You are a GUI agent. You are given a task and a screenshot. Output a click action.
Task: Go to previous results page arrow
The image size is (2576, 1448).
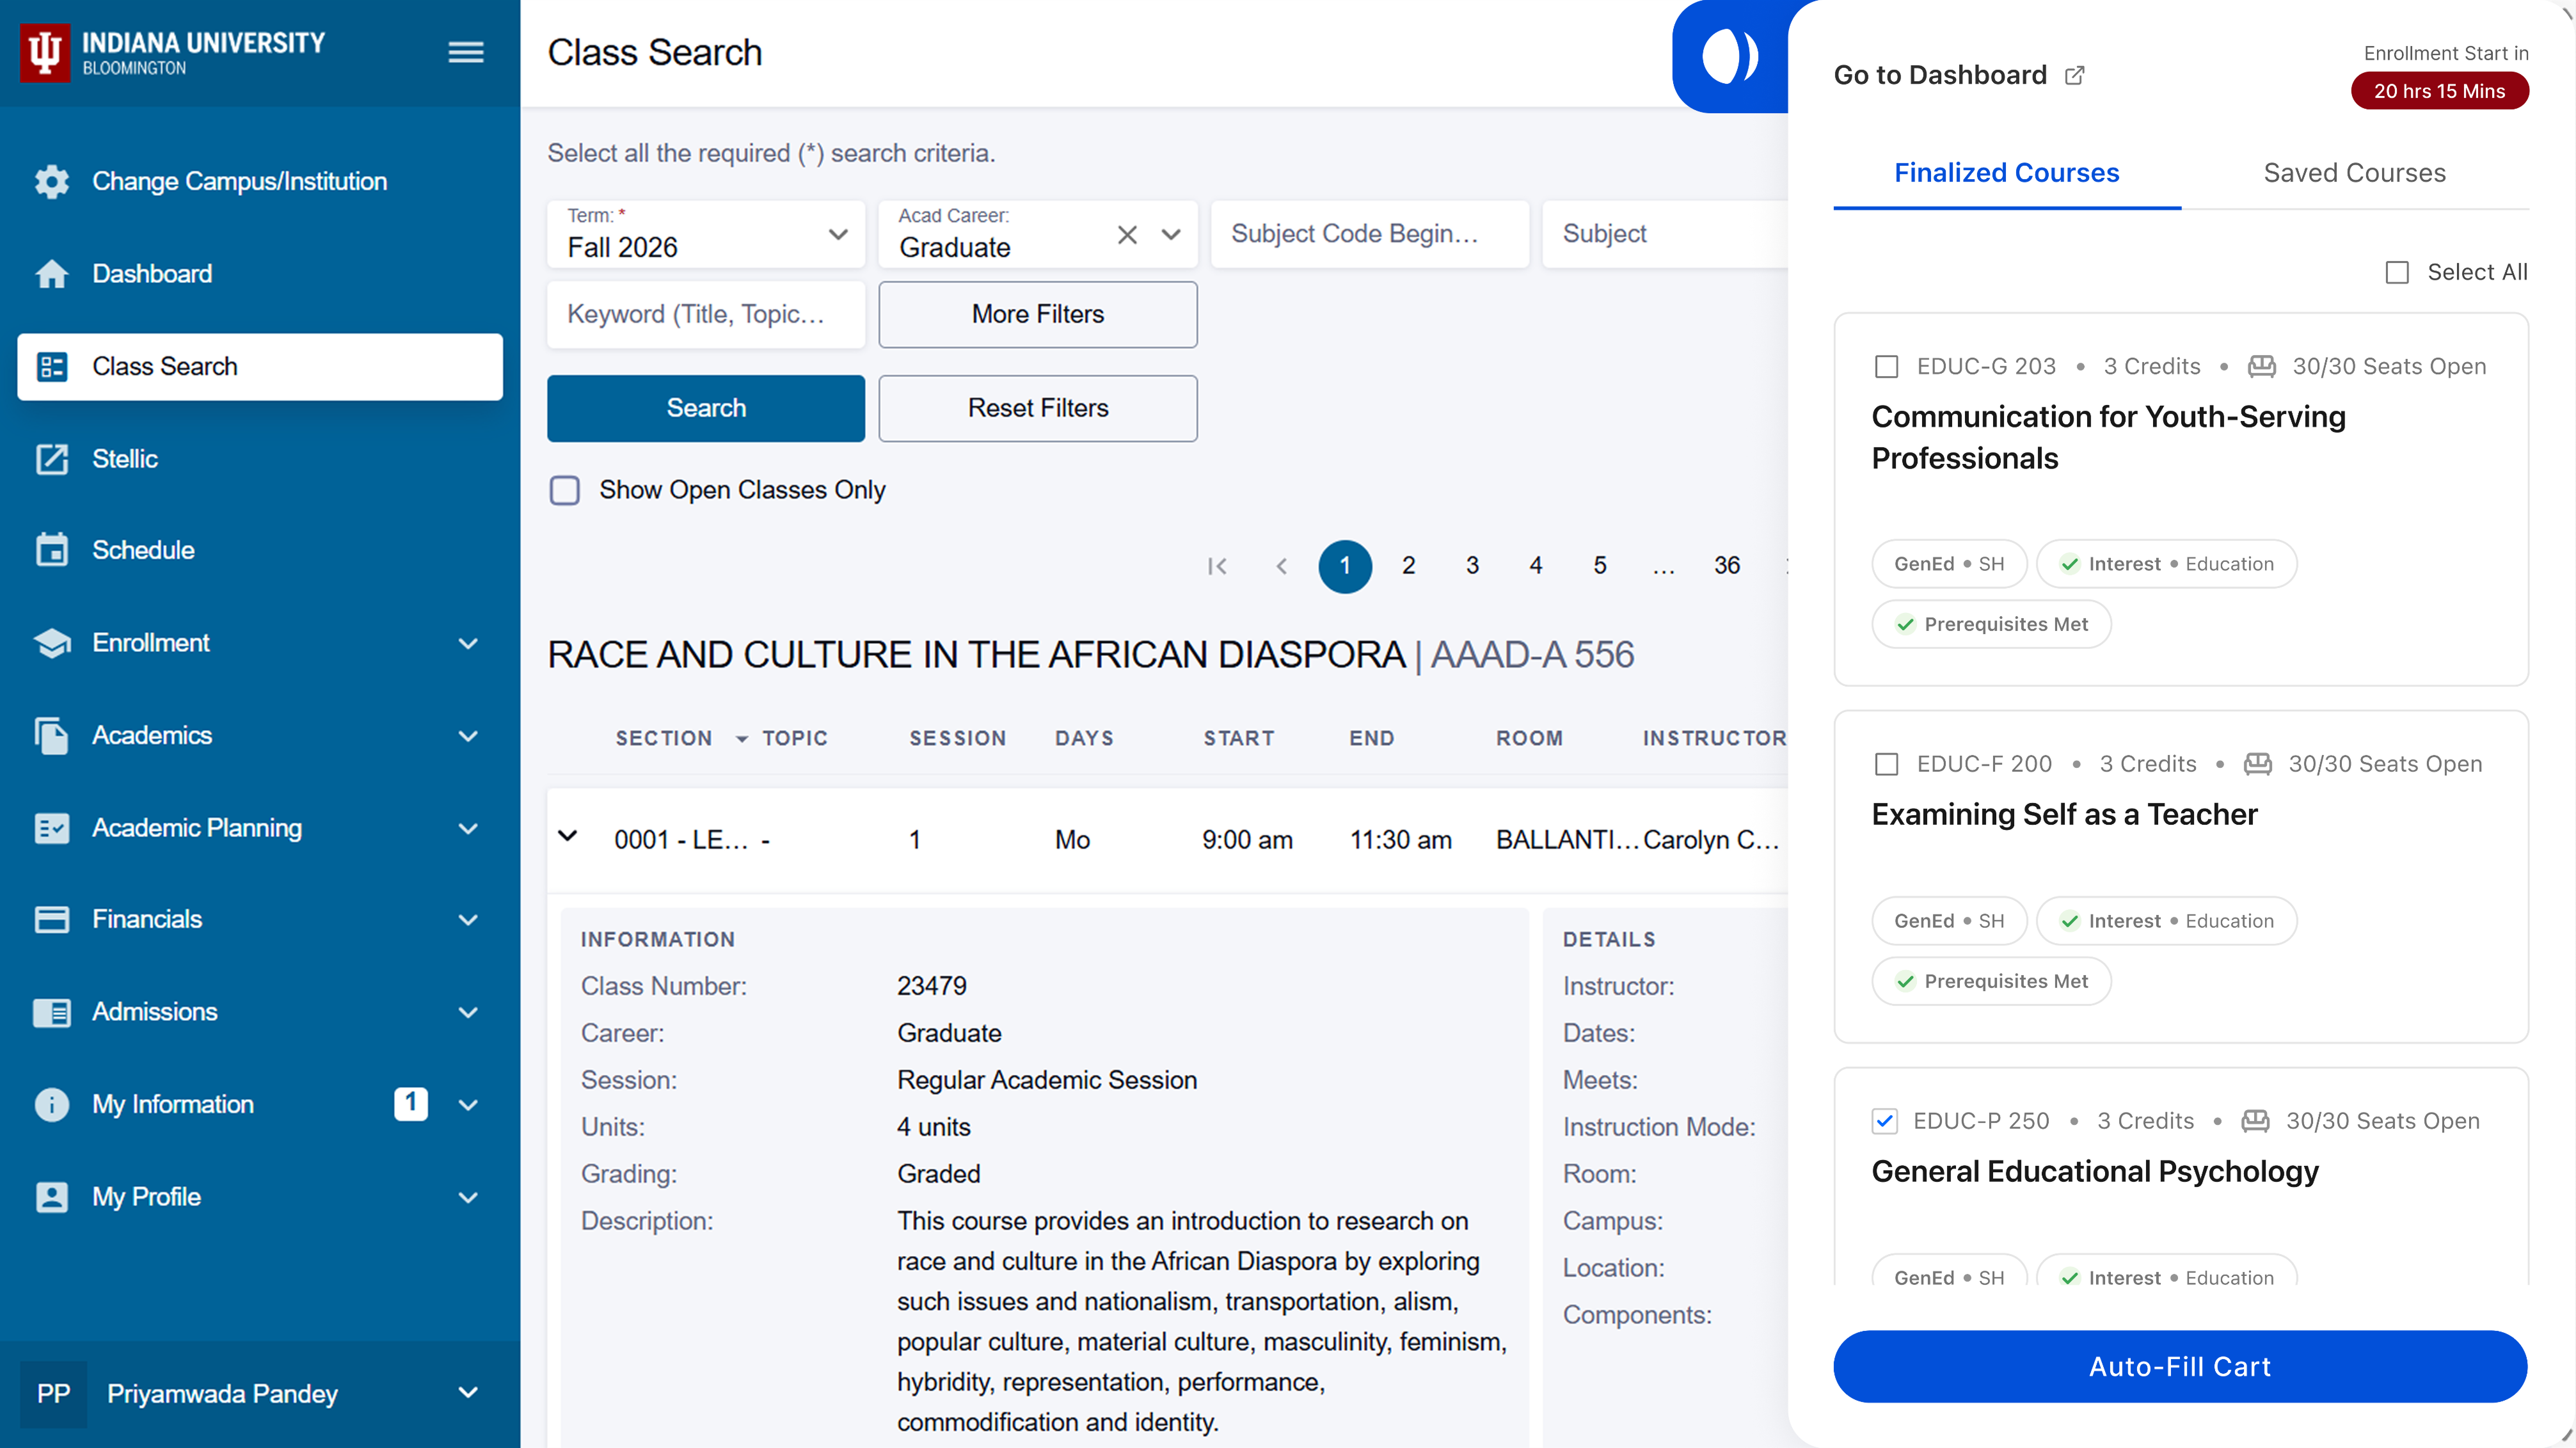point(1281,566)
